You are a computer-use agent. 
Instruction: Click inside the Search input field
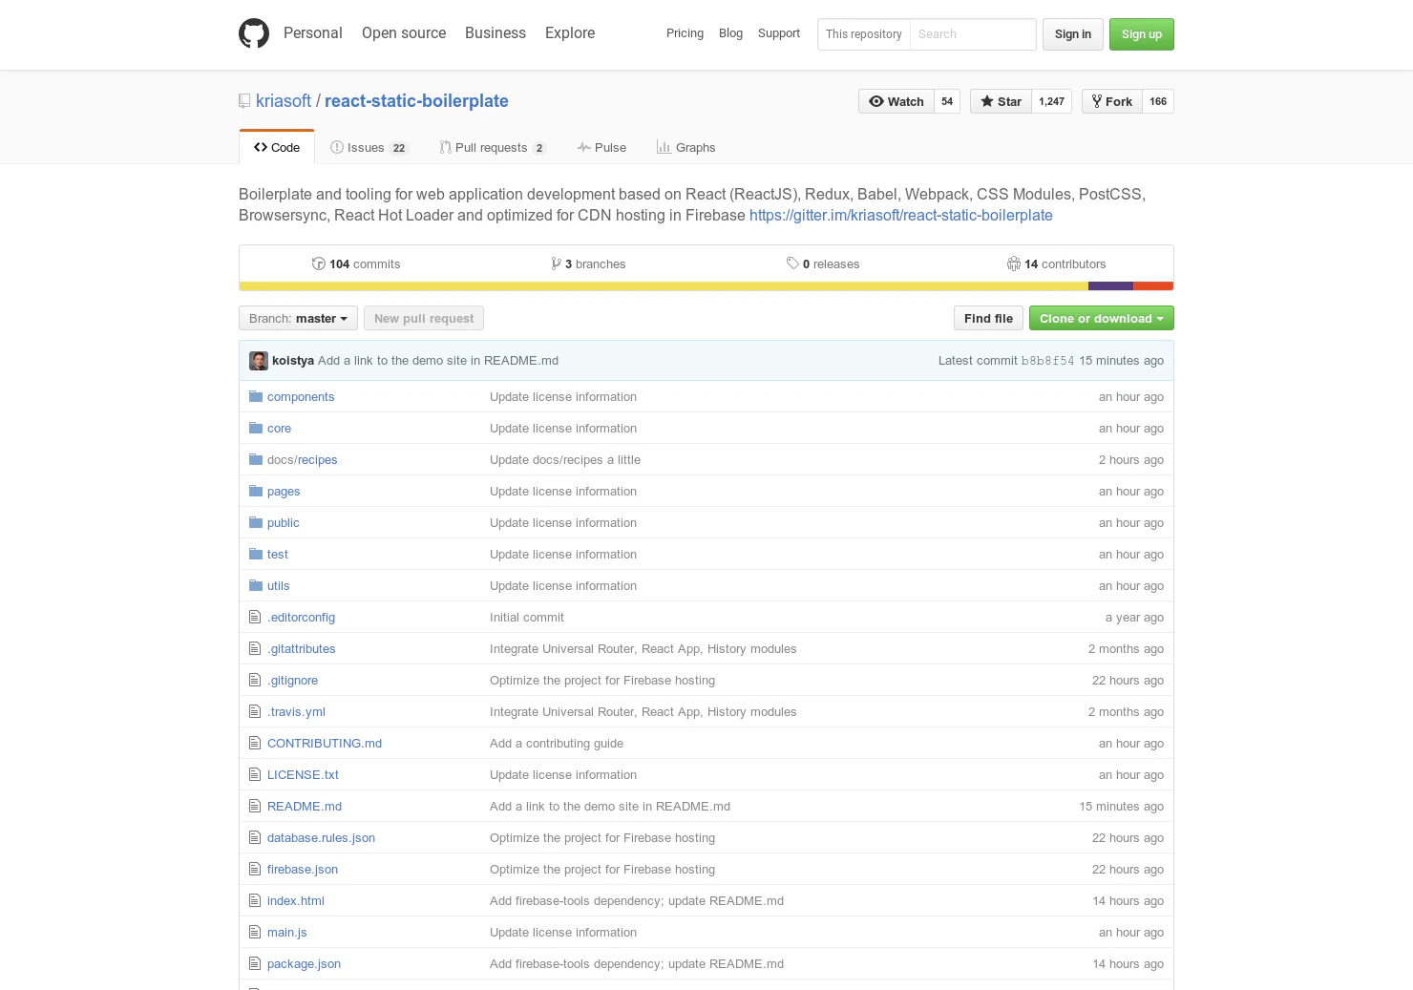(972, 34)
